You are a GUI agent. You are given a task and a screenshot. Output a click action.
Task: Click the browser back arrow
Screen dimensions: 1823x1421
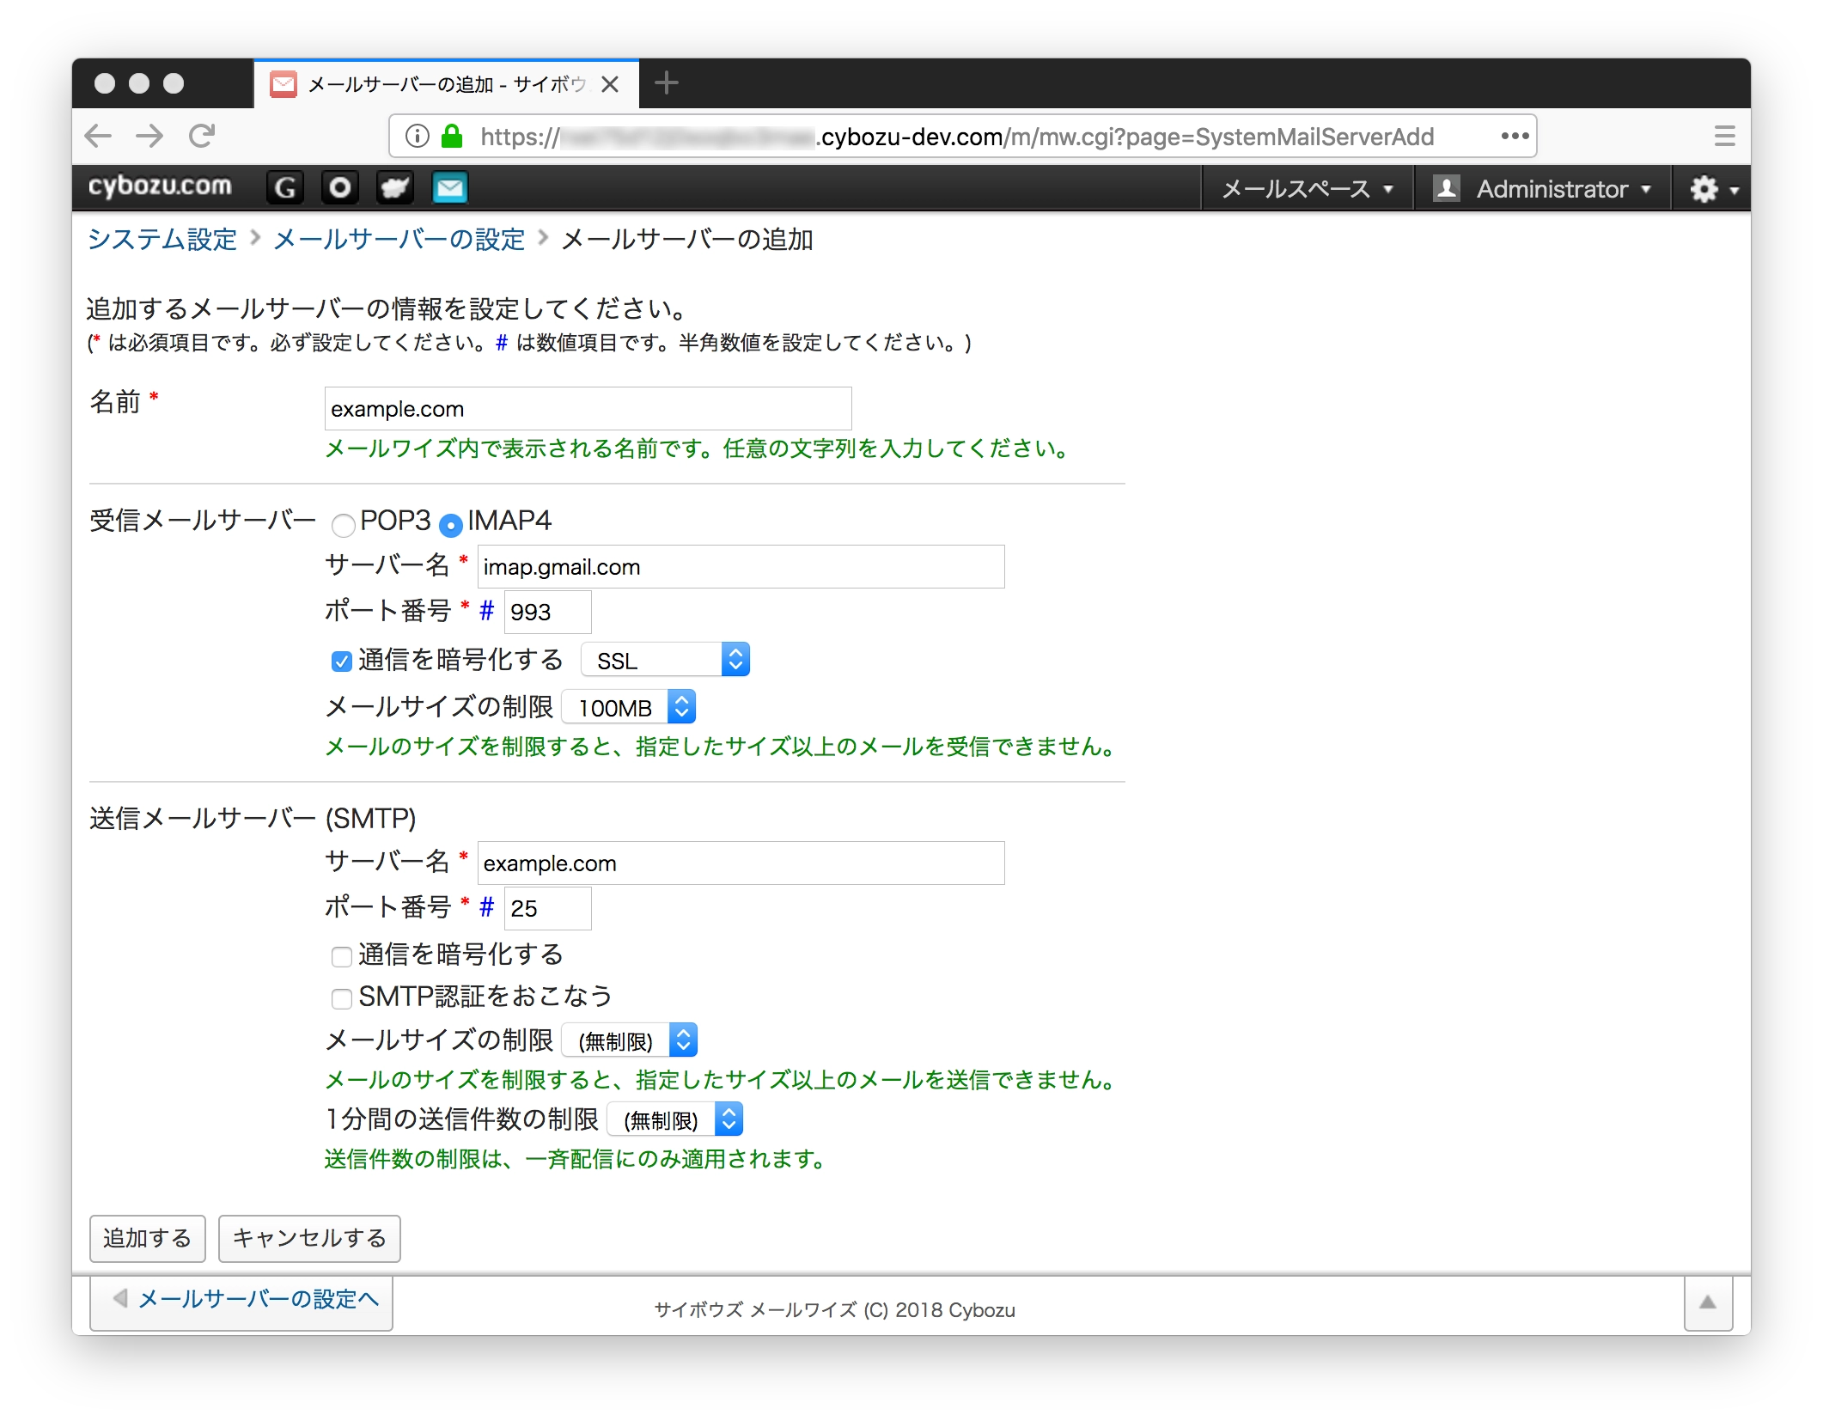99,136
